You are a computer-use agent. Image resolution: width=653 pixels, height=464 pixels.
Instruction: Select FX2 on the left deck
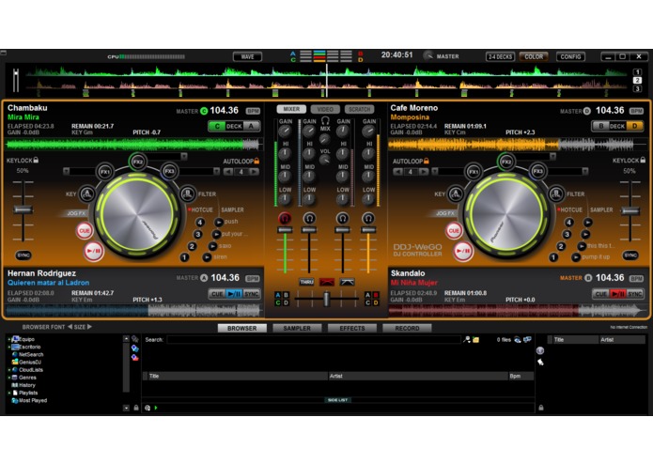coord(137,162)
